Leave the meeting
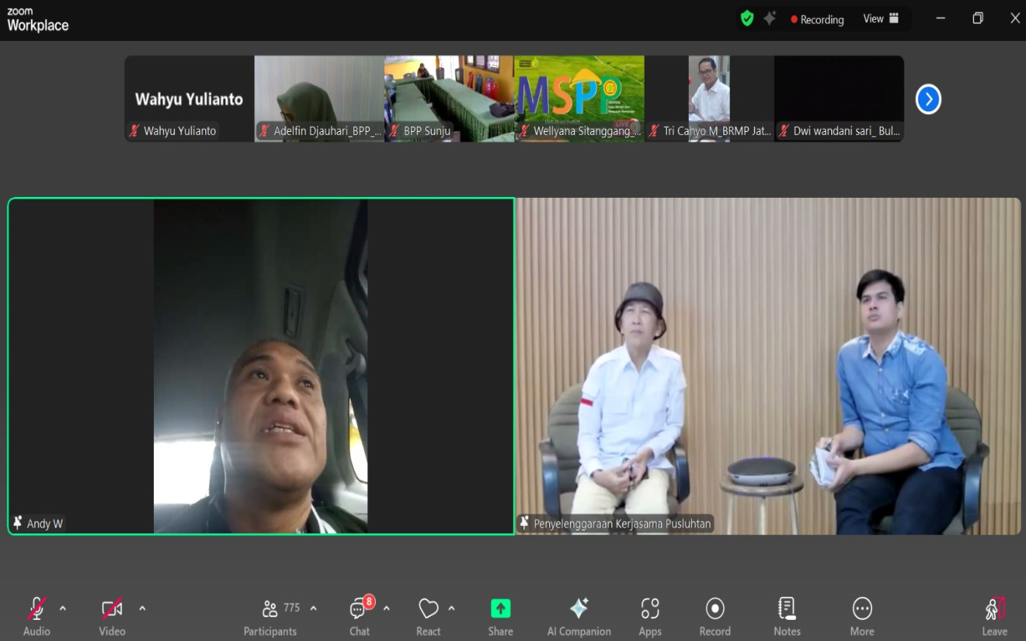The image size is (1026, 641). (994, 615)
